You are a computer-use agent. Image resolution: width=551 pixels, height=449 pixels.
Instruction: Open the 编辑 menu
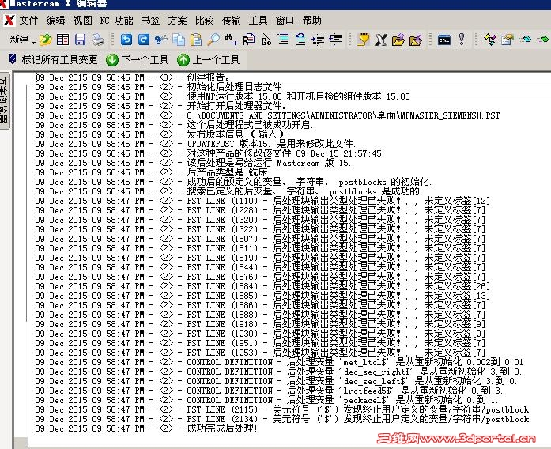click(55, 21)
